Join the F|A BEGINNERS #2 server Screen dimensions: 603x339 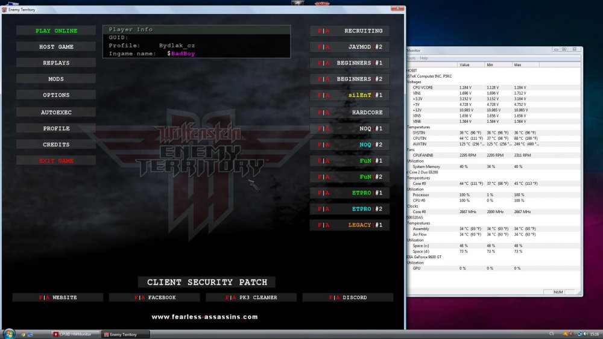coord(350,79)
